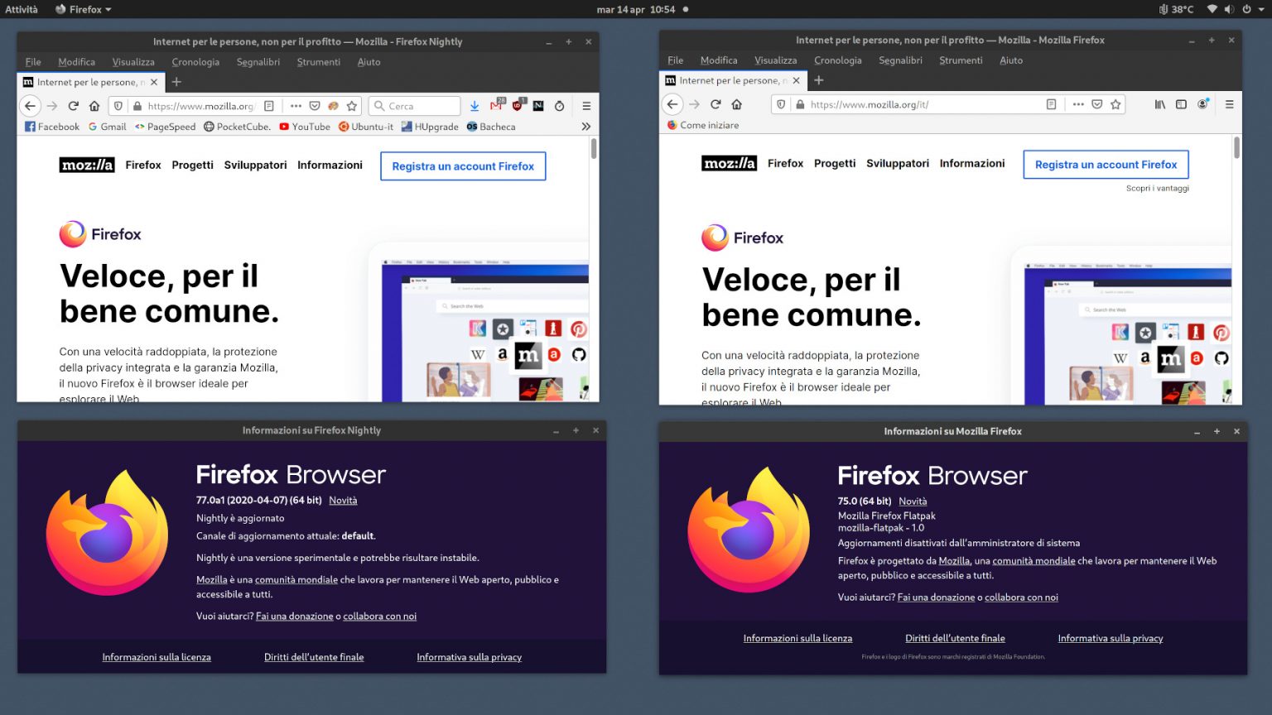Close the tab in Firefox Nightly
The height and width of the screenshot is (715, 1272).
[154, 82]
